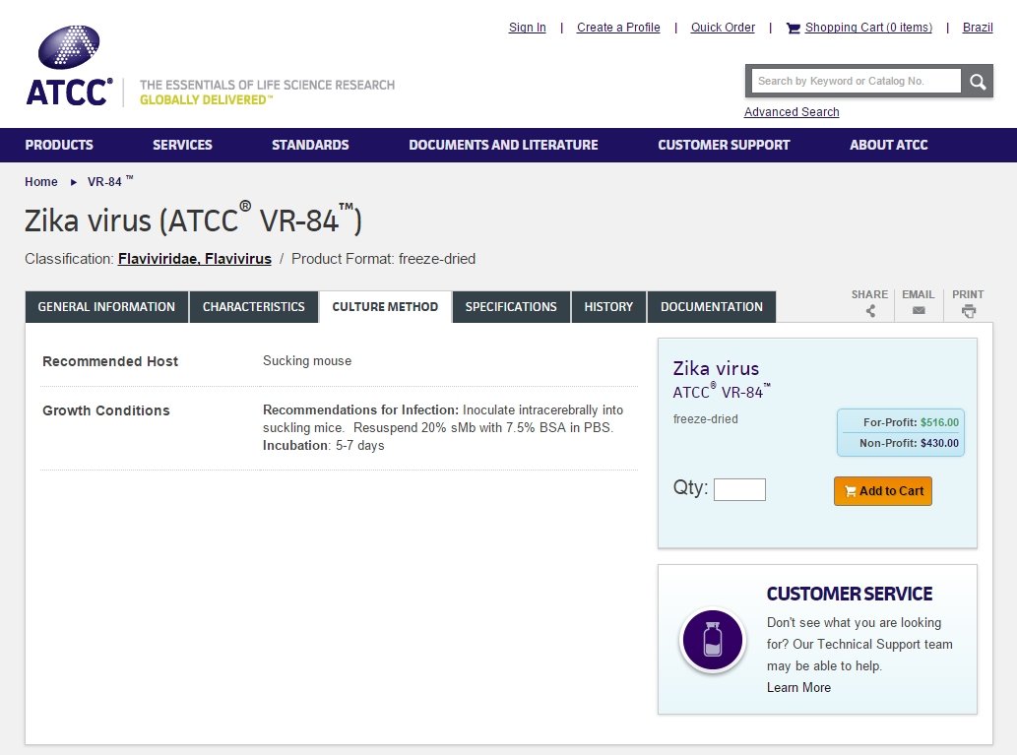Go to Home breadcrumb

click(x=41, y=182)
